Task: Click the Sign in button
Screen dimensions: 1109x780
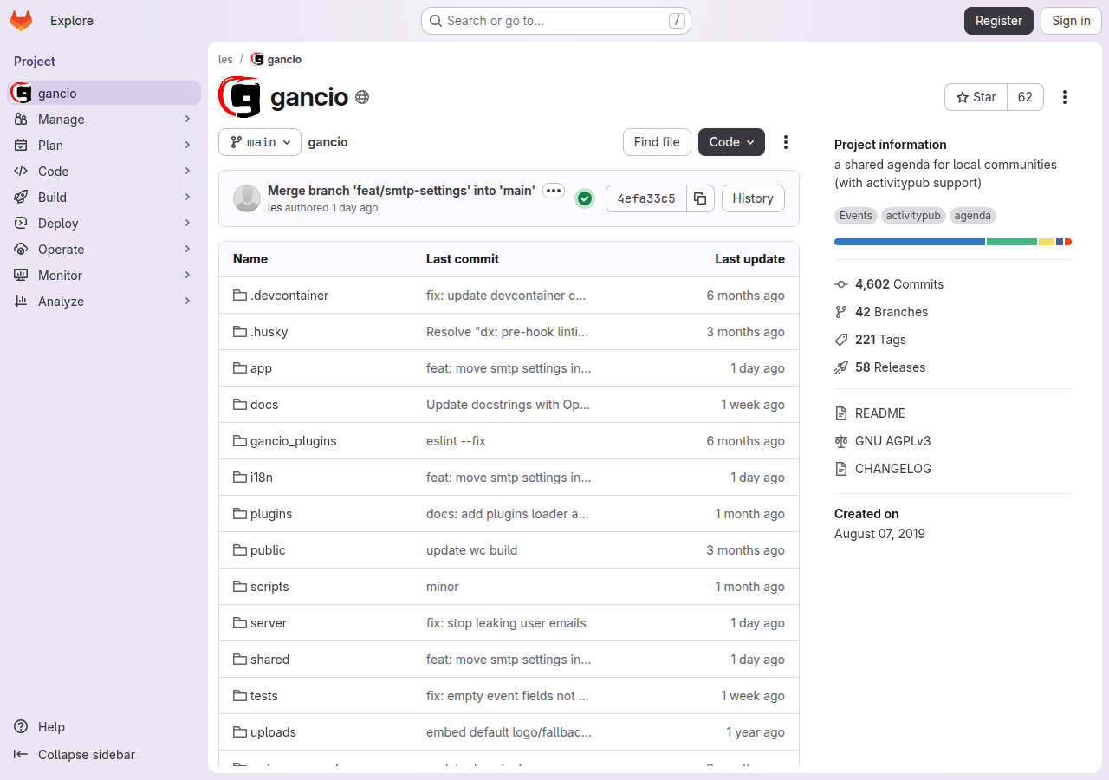Action: (x=1071, y=21)
